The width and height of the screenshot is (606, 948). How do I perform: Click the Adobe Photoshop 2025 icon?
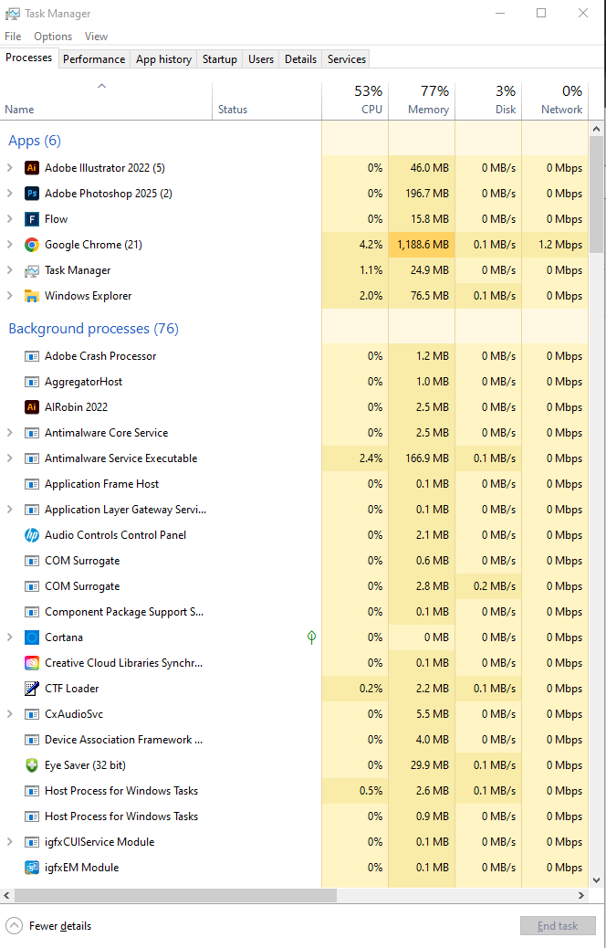32,194
